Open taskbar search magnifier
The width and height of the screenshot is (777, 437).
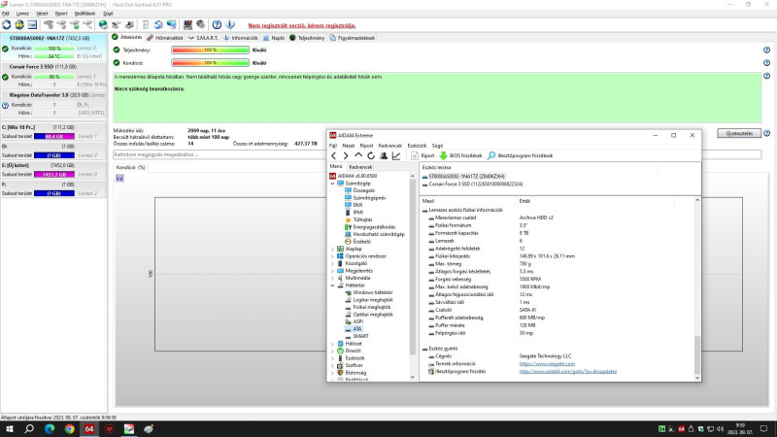(x=29, y=428)
